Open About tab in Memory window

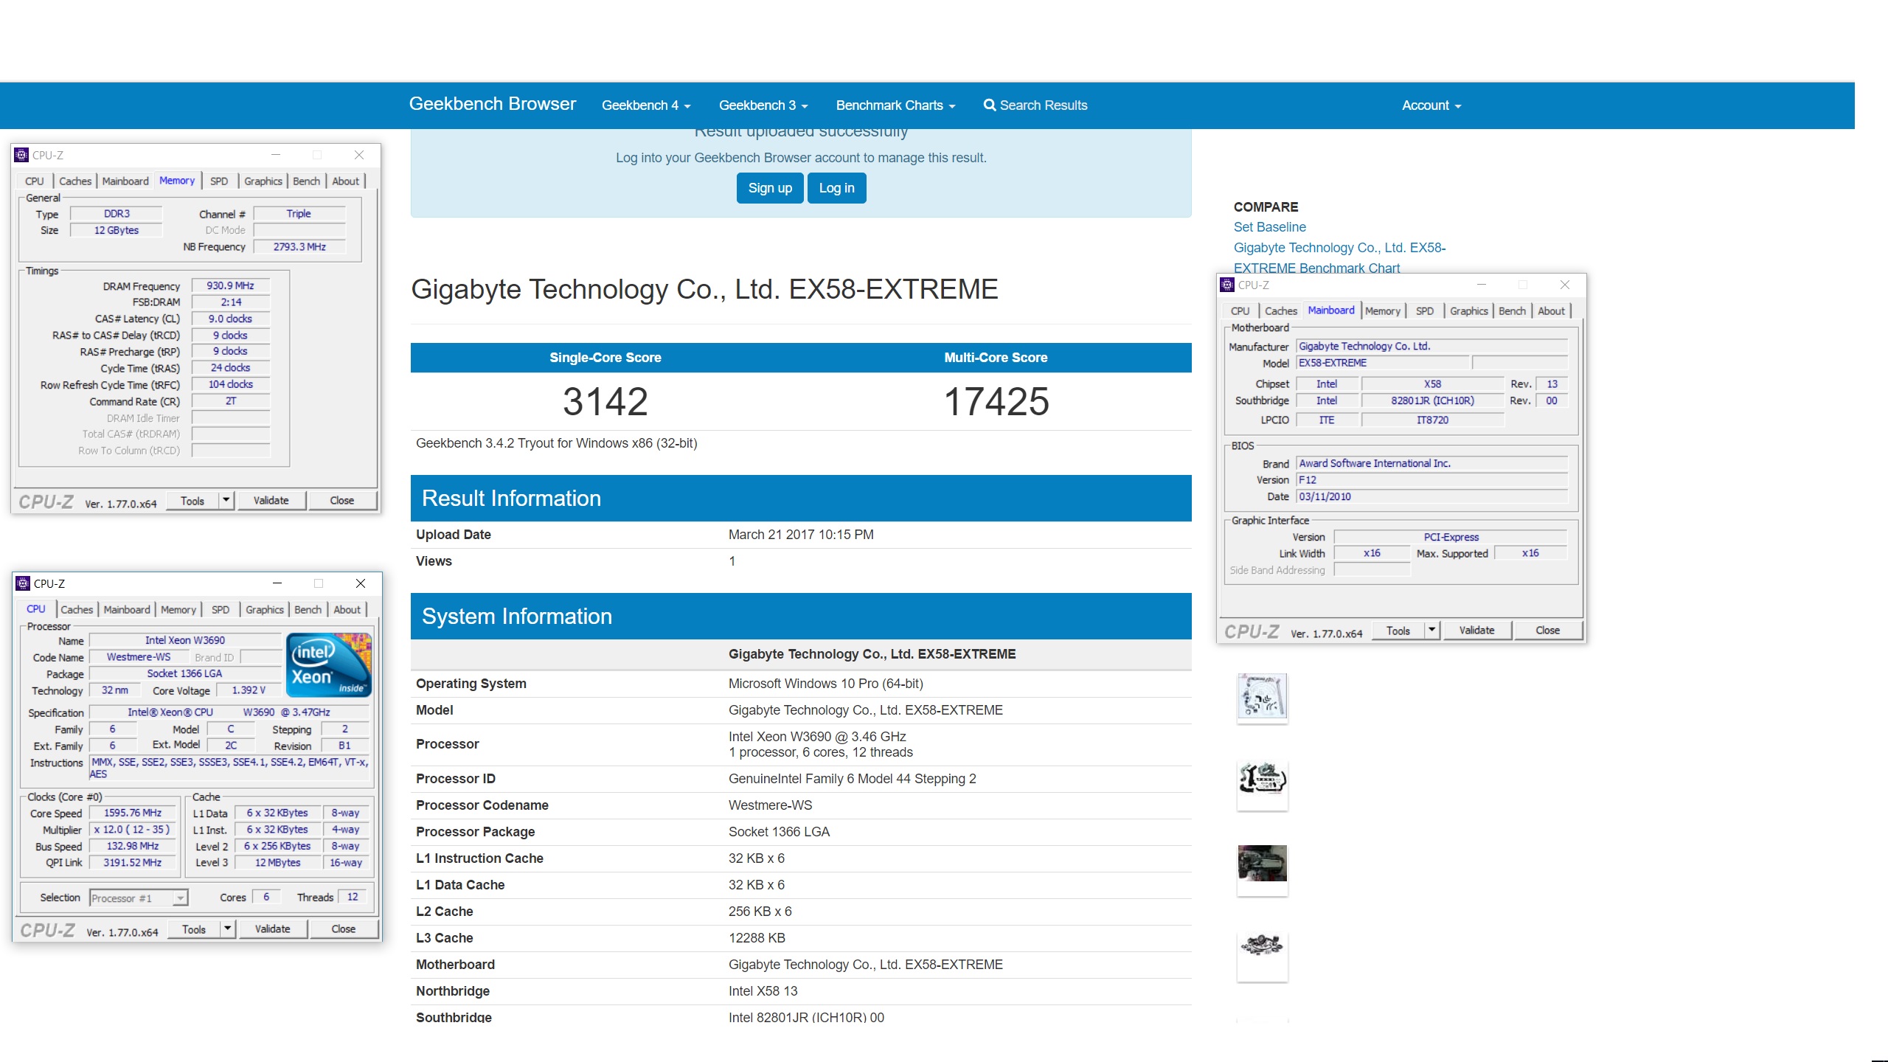[x=345, y=181]
